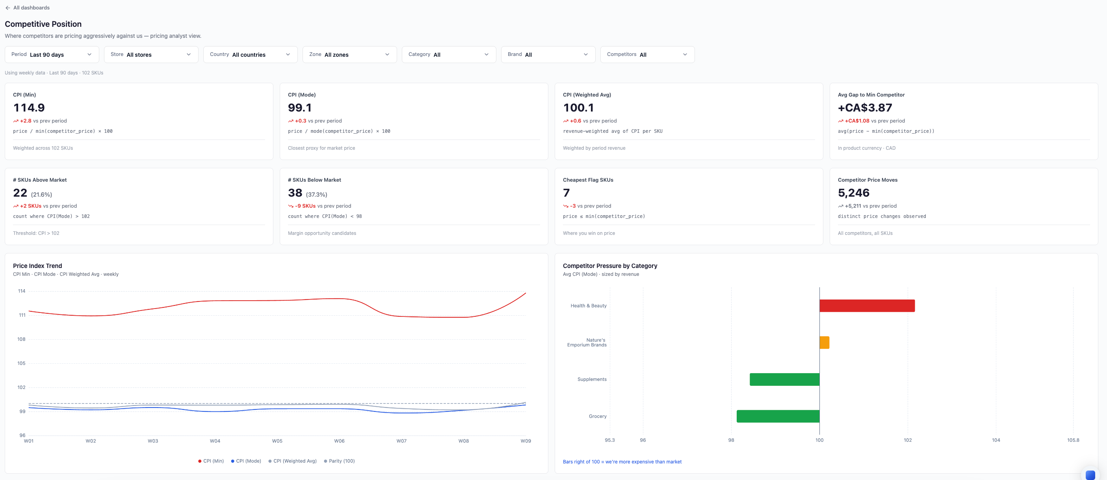
Task: Click the W09 axis label
Action: [526, 441]
